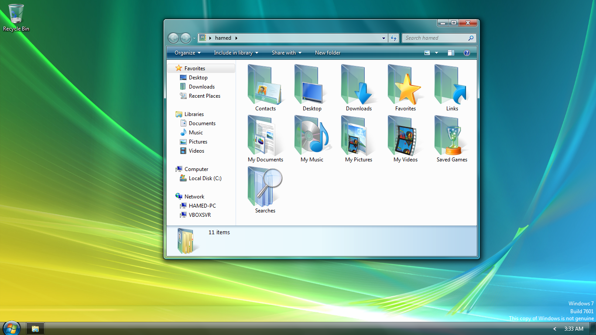Select the Saved Games folder icon
The image size is (596, 335).
[452, 136]
